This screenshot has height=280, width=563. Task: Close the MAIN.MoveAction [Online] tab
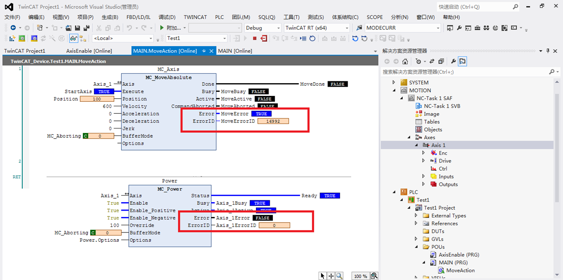pyautogui.click(x=212, y=51)
